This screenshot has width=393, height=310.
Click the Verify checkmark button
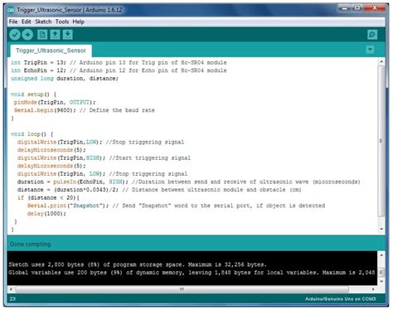pos(15,35)
